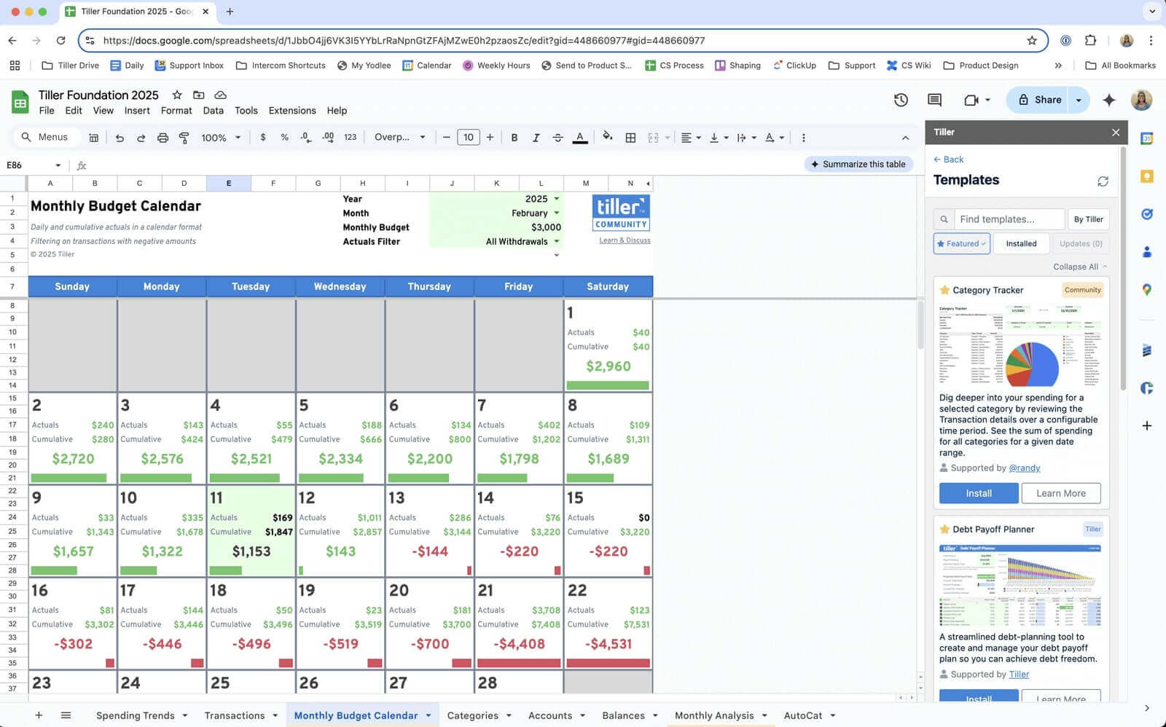This screenshot has height=727, width=1166.
Task: Click Learn More for Category Tracker
Action: (x=1061, y=493)
